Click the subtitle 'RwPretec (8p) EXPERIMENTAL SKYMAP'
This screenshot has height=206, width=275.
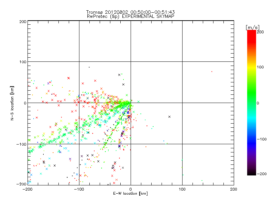[130, 16]
